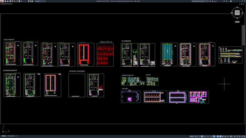Open the AutoCAD application menu (red A)
Screen dimensions: 246x138
click(x=2, y=1)
